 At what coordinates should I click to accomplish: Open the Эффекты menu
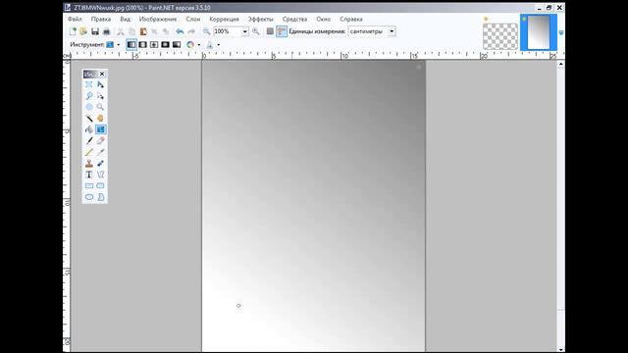(260, 19)
